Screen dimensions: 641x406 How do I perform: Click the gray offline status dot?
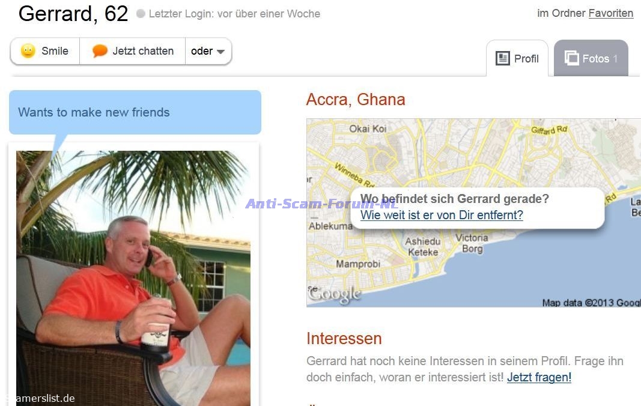coord(141,13)
